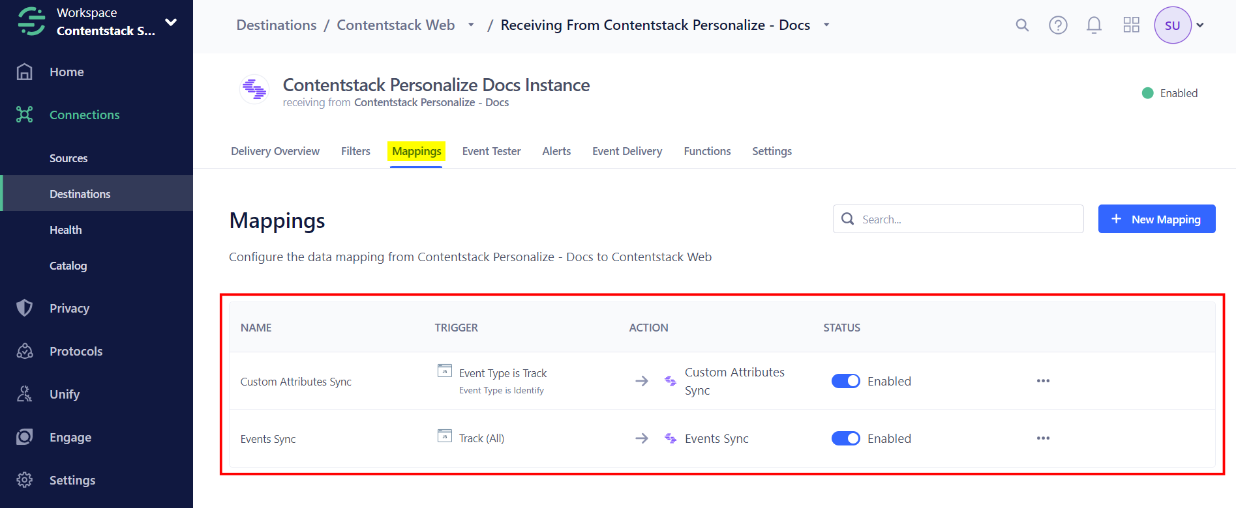
Task: Go to Destinations breadcrumb link
Action: pyautogui.click(x=277, y=25)
